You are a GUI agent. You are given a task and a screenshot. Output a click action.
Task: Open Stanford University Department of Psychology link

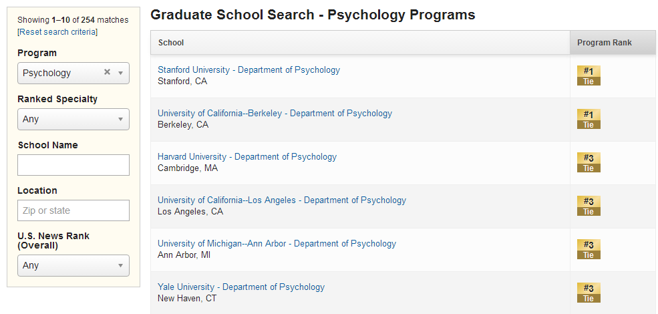249,69
